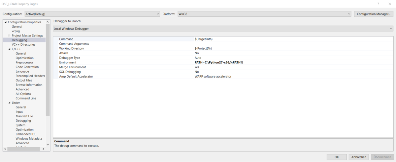Select the Working Directory property row

tap(72, 48)
